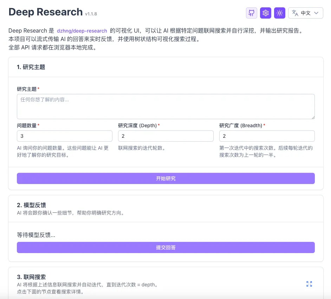Click the translate icon in the language selector
Screen dimensions: 331x299
coord(295,13)
